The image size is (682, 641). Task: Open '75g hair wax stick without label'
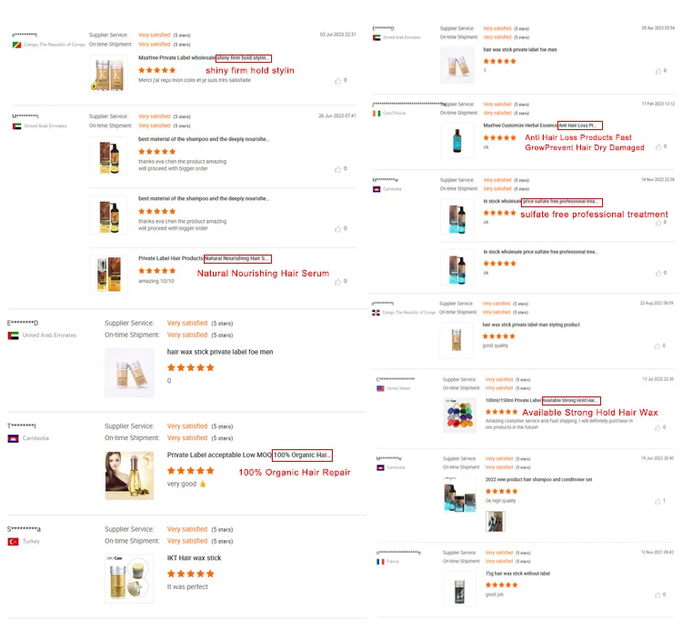coord(517,574)
